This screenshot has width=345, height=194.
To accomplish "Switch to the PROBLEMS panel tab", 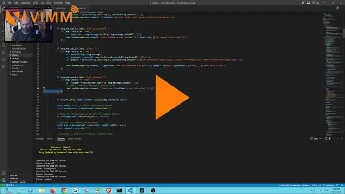I will (39, 138).
